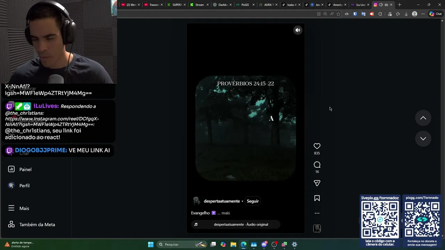The height and width of the screenshot is (250, 445).
Task: Click the livepix.gg/tornnadoz QR code
Action: pos(380,219)
